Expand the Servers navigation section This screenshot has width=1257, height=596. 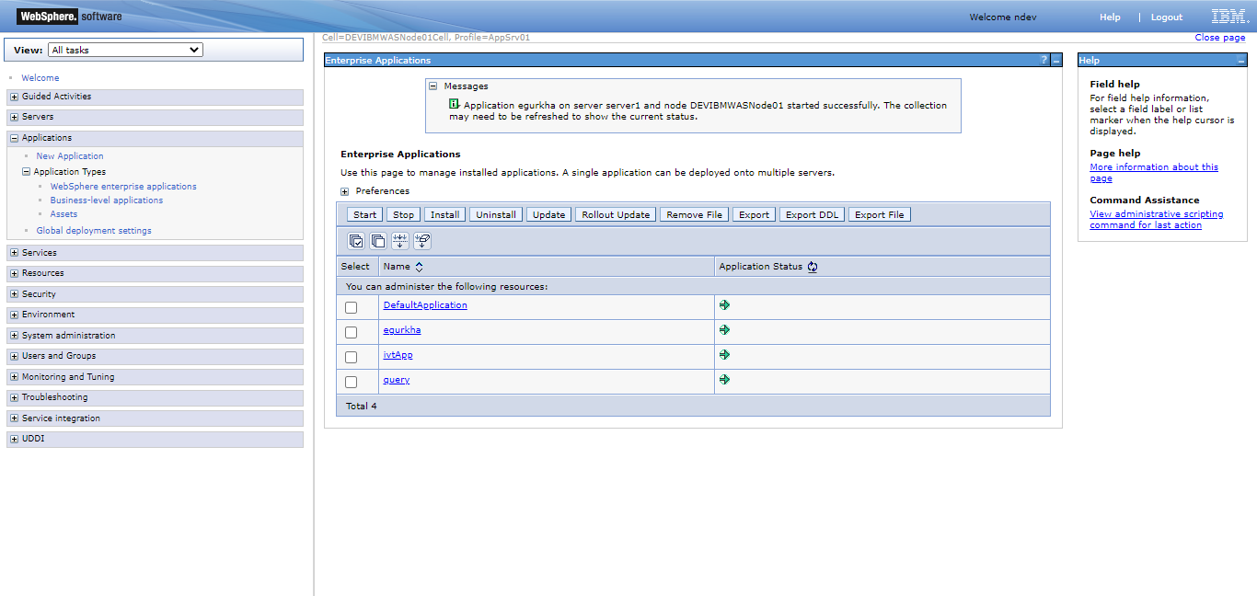pos(14,117)
